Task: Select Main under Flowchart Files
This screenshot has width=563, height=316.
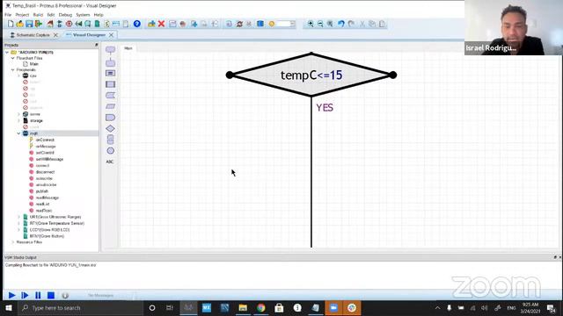Action: 33,64
